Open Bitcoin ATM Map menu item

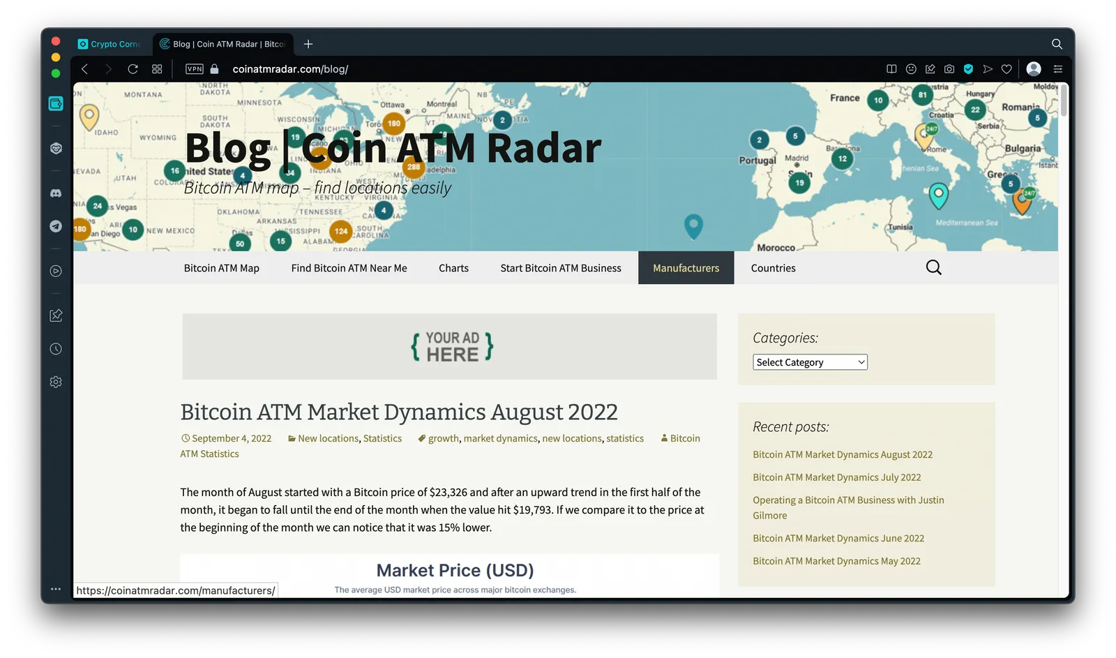[x=221, y=268]
